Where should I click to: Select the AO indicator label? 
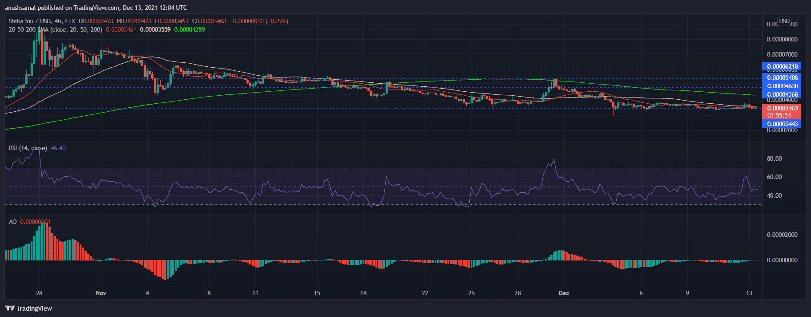pos(12,222)
